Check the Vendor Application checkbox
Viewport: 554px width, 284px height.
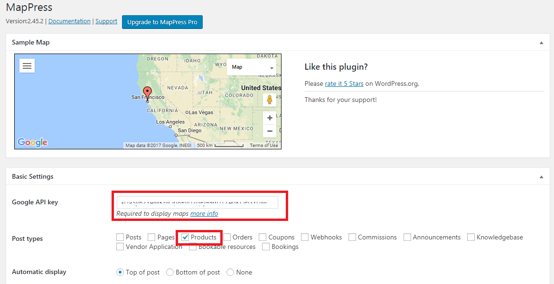pyautogui.click(x=120, y=247)
